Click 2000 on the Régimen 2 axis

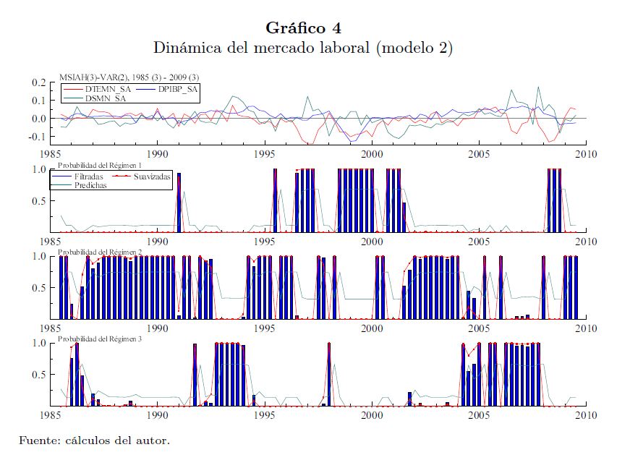tap(372, 328)
